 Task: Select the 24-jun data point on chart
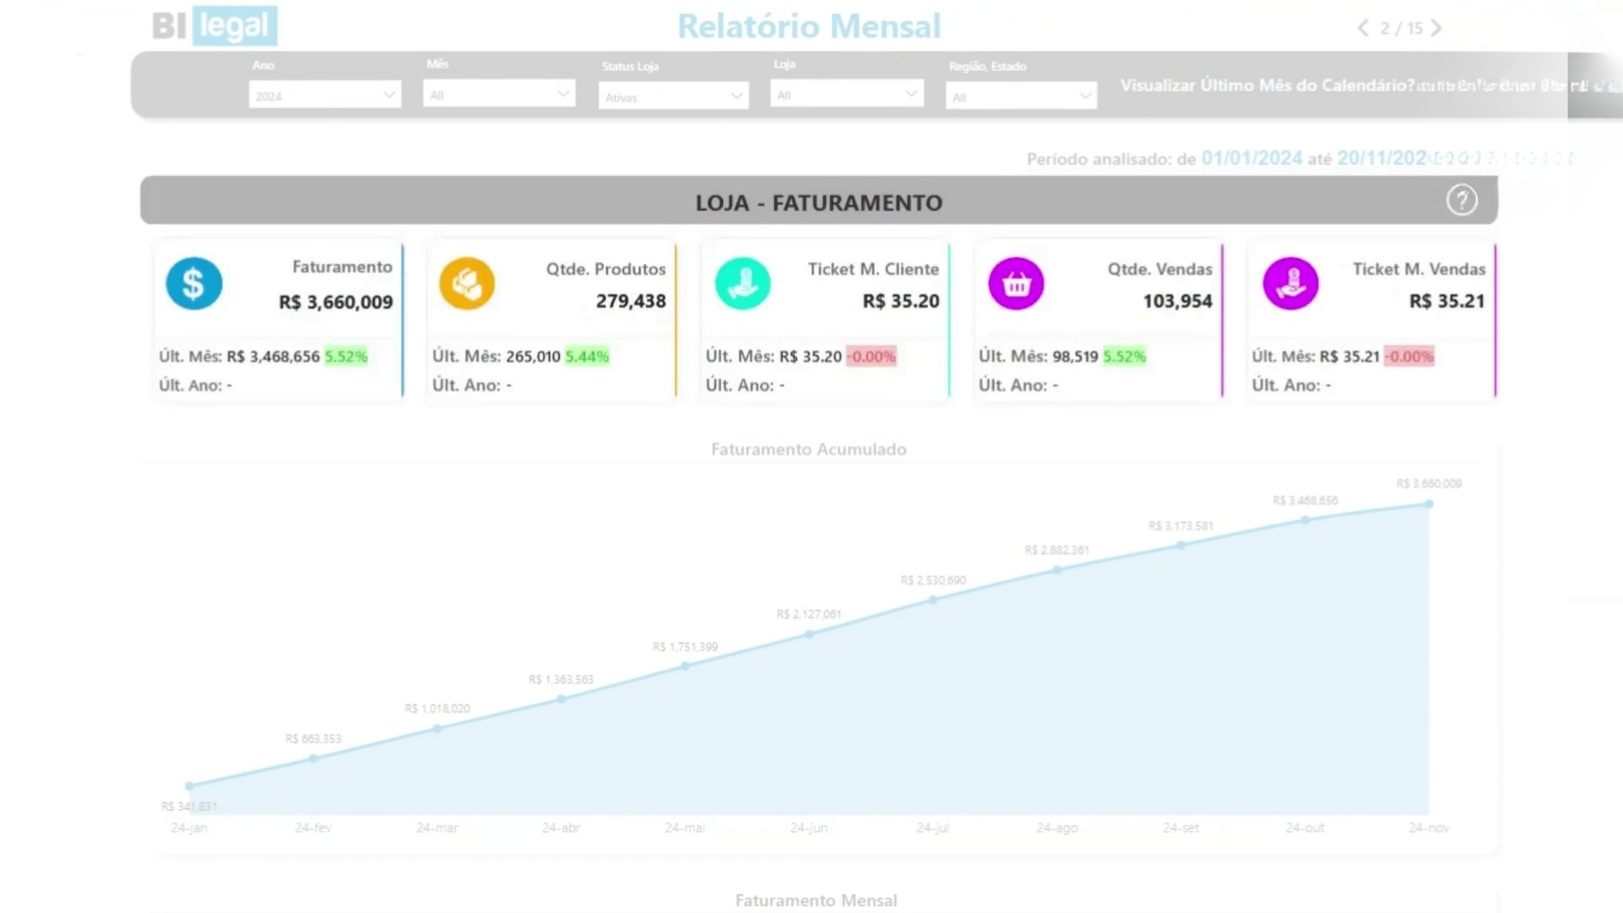point(809,634)
